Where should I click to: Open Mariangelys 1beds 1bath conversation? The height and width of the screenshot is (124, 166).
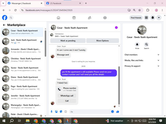(22, 106)
